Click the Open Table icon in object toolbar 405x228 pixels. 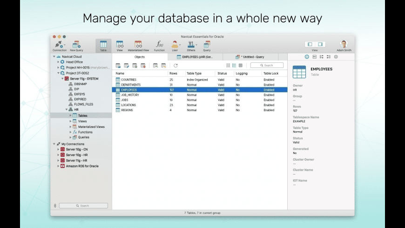tap(118, 66)
